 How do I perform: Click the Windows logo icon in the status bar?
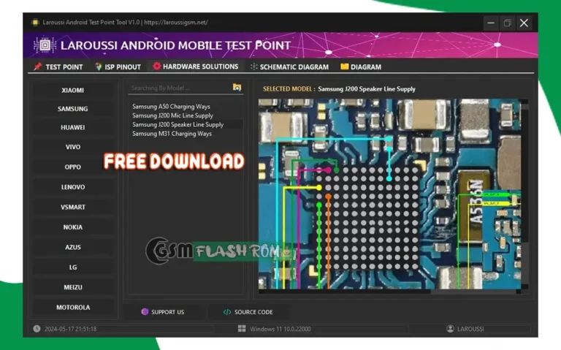click(x=242, y=329)
